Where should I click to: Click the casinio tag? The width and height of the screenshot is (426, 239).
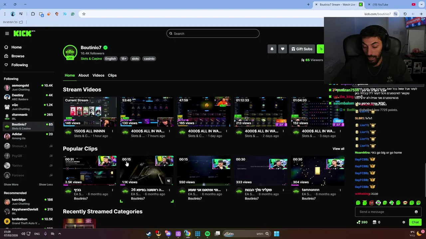149,59
